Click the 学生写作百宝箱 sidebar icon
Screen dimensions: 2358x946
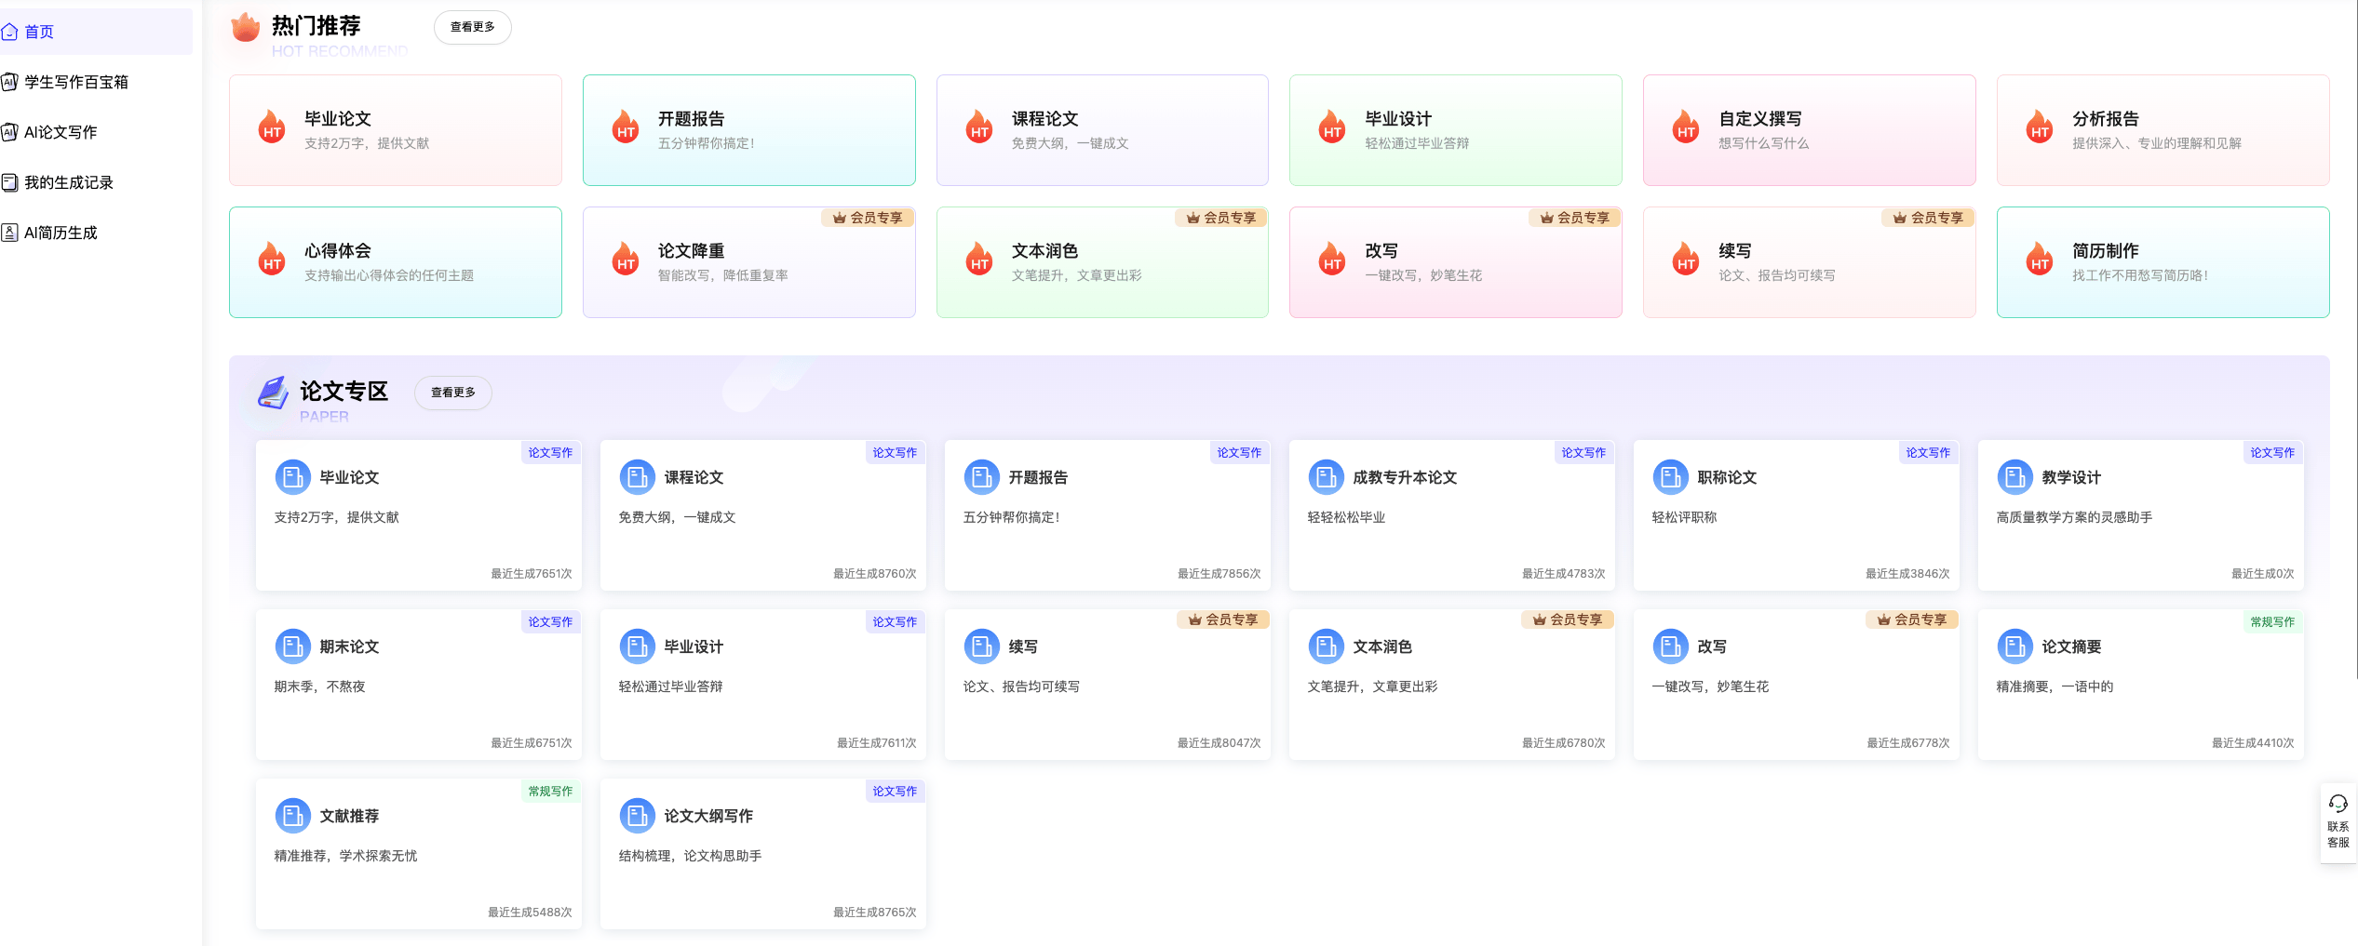click(x=10, y=83)
